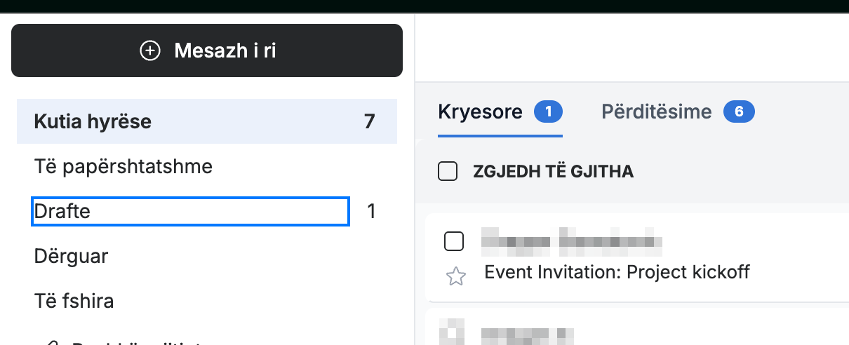This screenshot has width=849, height=345.
Task: Click the draft count beside Drafte
Action: tap(372, 211)
